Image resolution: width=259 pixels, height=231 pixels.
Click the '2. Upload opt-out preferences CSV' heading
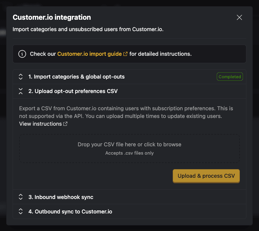point(73,91)
